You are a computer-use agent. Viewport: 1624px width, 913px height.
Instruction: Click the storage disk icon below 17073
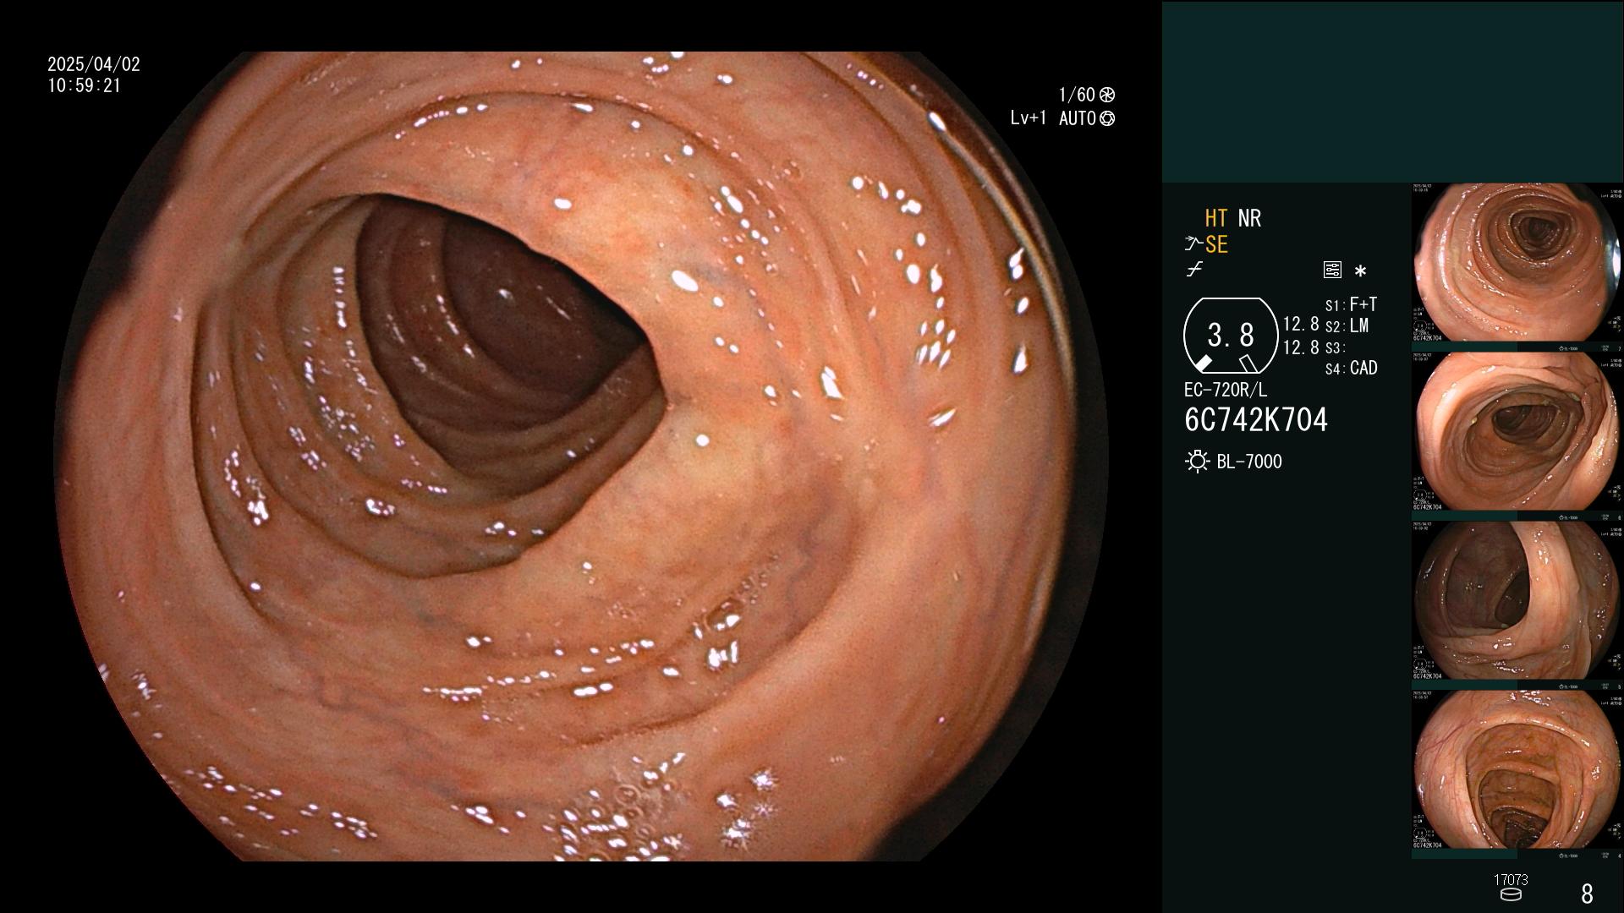pos(1511,895)
